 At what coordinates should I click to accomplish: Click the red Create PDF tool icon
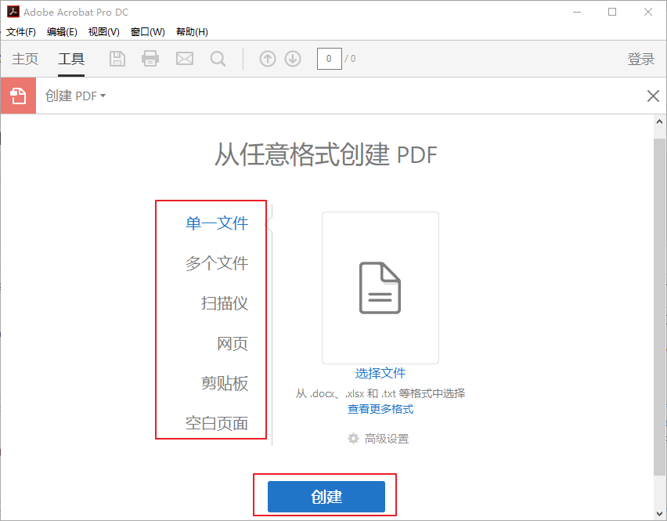pos(18,96)
